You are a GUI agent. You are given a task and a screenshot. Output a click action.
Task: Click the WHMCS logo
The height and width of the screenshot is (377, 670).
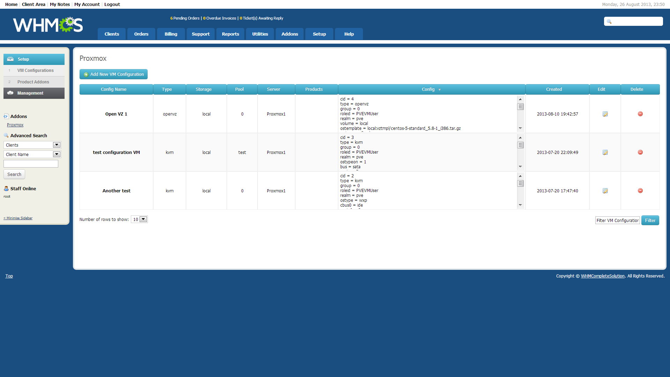click(x=48, y=24)
